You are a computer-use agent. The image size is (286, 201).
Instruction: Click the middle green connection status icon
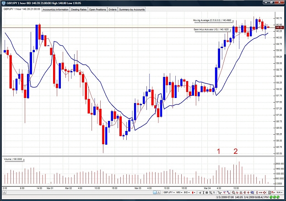275,197
